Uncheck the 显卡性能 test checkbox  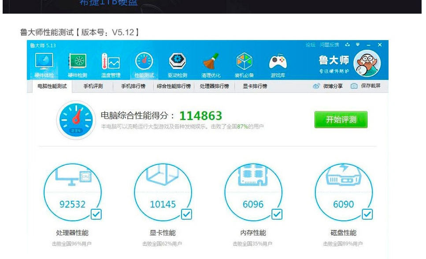pyautogui.click(x=186, y=214)
